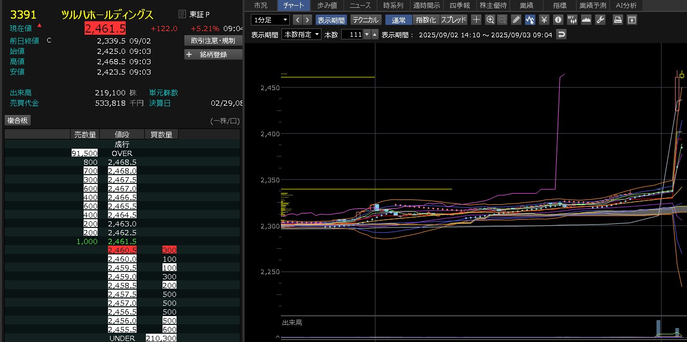Click bid price 2,457.5
This screenshot has width=687, height=342.
tap(123, 294)
